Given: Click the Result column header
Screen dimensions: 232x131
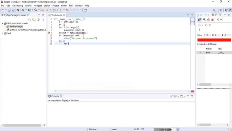Looking at the screenshot, I should click(209, 49).
